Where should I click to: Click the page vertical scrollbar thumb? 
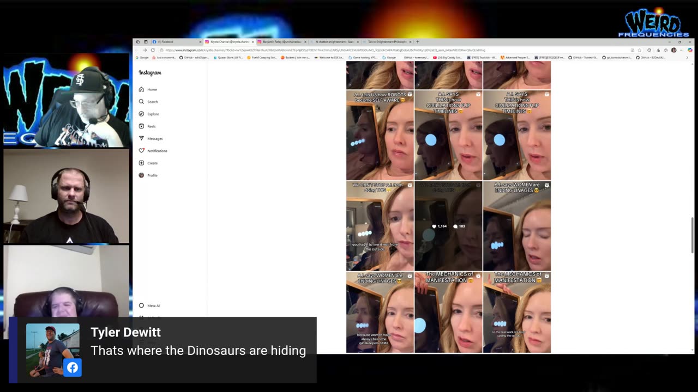(x=691, y=235)
